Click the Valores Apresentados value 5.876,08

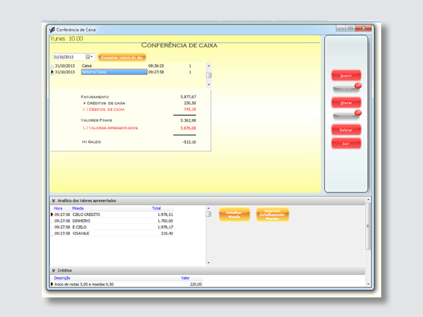[188, 128]
